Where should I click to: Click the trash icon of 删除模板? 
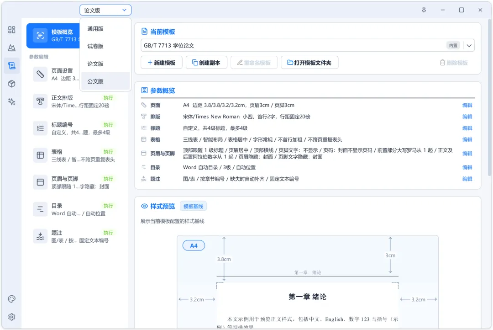tap(442, 63)
